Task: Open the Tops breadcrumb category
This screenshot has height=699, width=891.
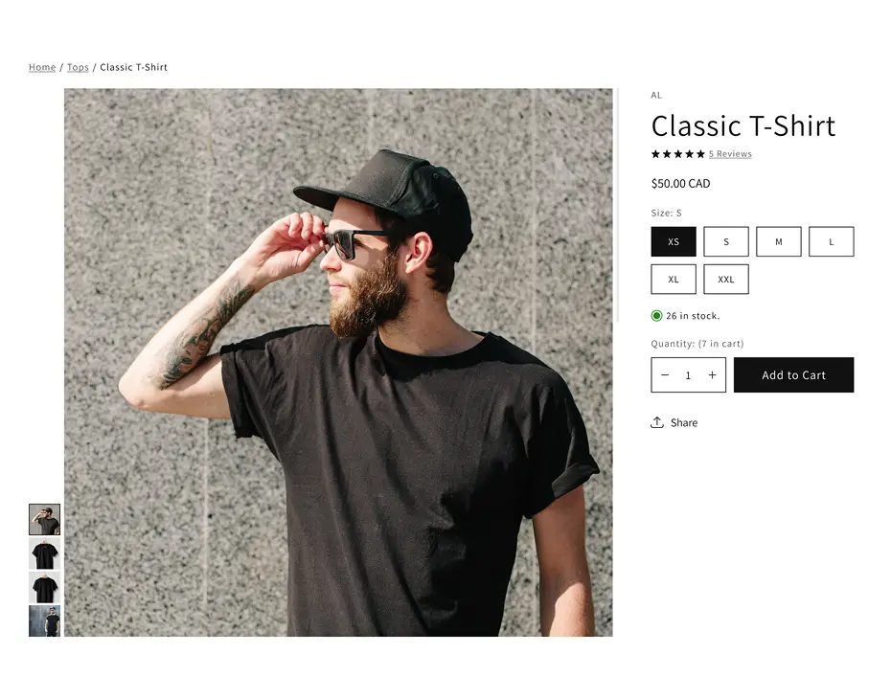Action: [x=78, y=67]
